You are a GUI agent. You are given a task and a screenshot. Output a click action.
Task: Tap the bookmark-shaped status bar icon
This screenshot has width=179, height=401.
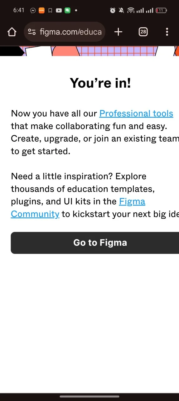(50, 10)
